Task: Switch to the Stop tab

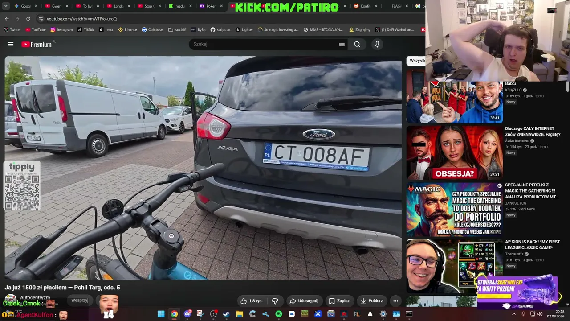Action: click(149, 6)
